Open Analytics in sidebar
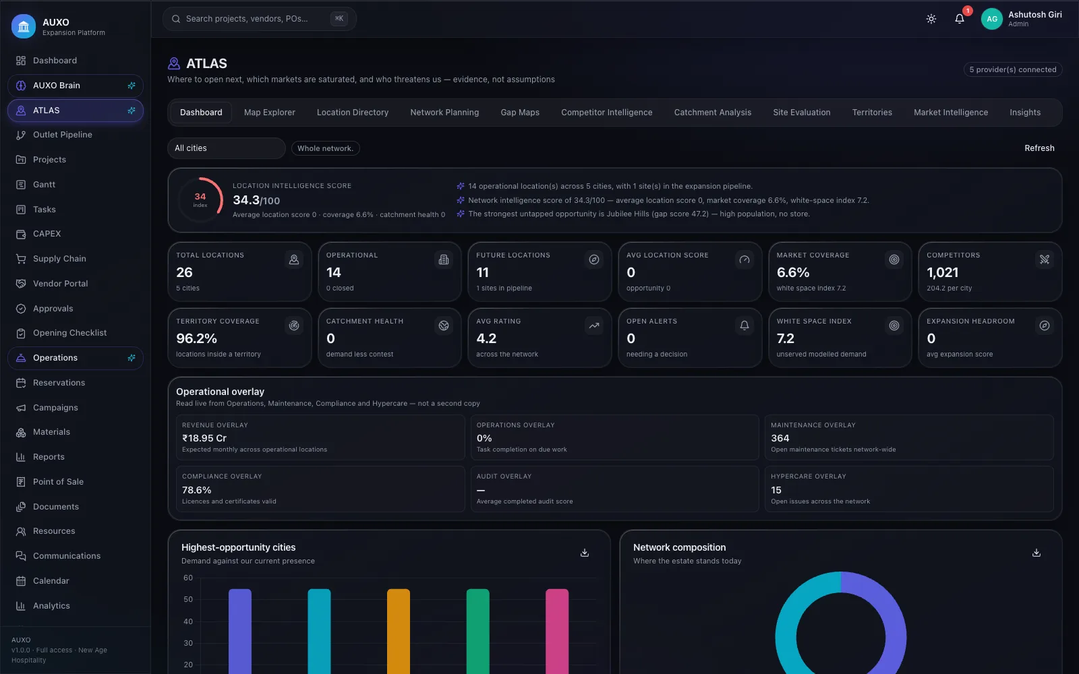Image resolution: width=1079 pixels, height=674 pixels. 76,606
